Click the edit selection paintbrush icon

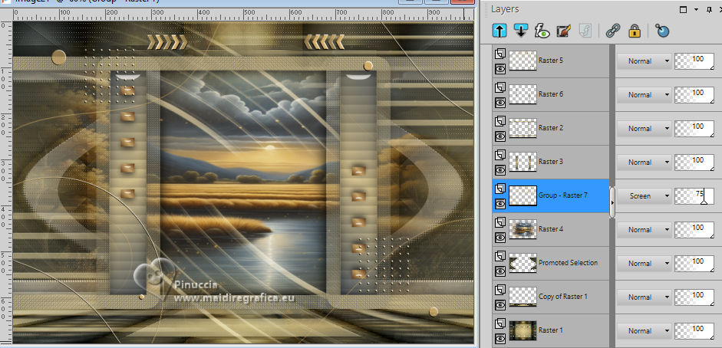(563, 31)
